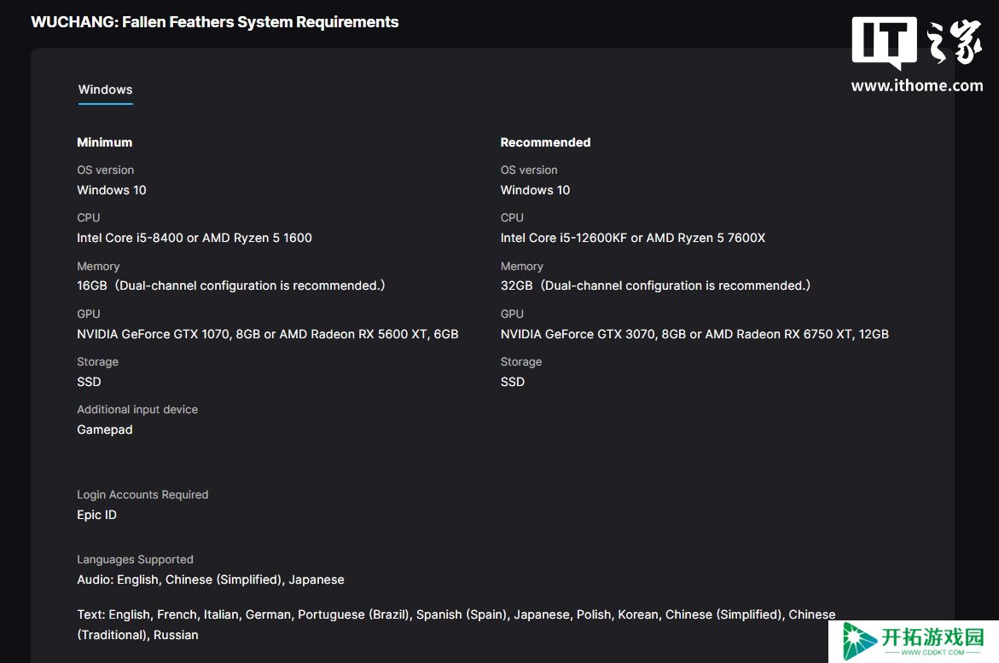Select the Recommended requirements heading
The height and width of the screenshot is (663, 999).
545,142
